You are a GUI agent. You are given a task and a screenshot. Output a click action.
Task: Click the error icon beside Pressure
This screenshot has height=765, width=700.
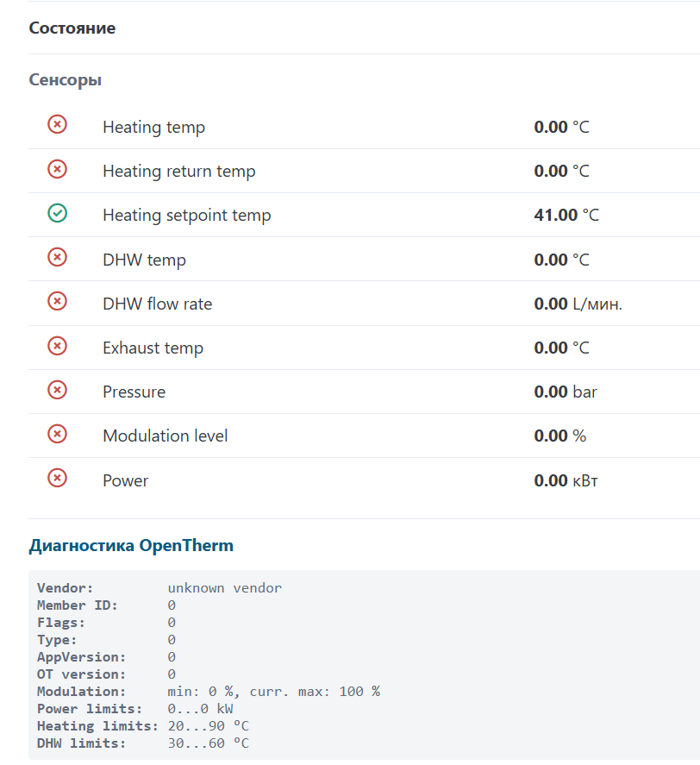pyautogui.click(x=57, y=390)
